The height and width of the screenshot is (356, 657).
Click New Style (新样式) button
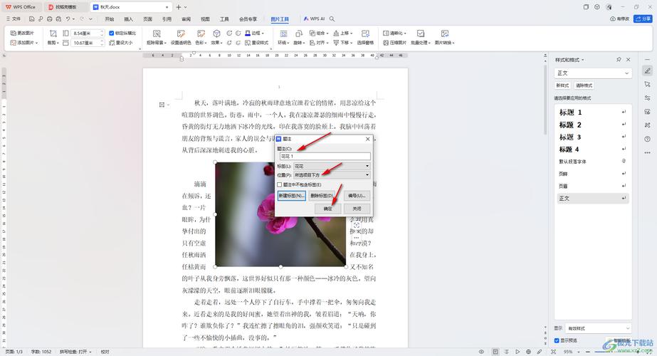tap(562, 85)
